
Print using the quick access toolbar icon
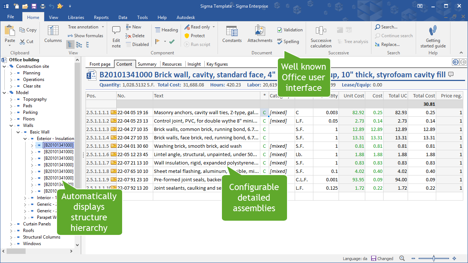(x=42, y=6)
